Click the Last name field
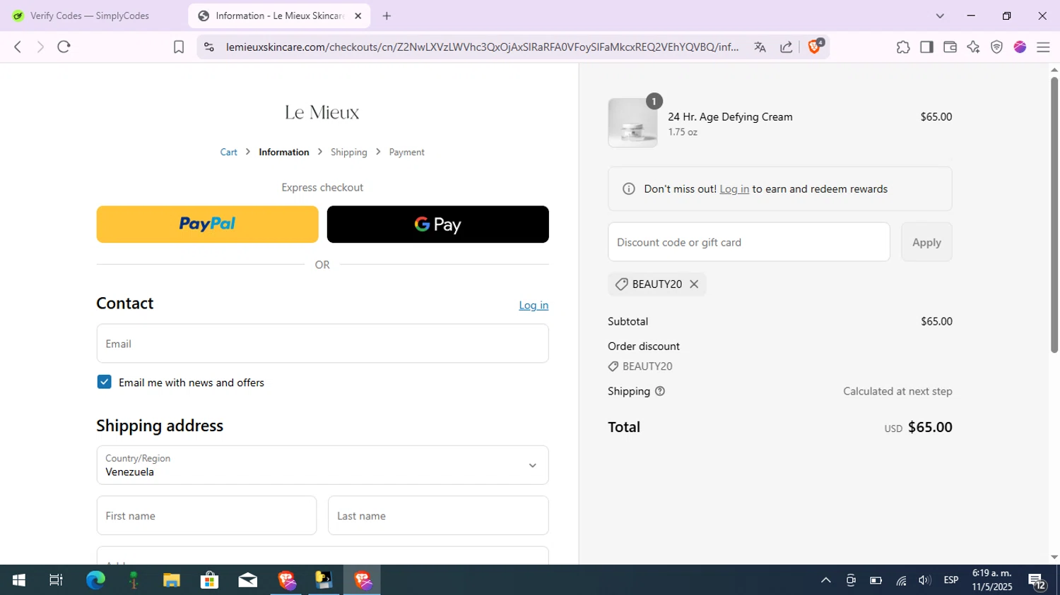 [x=438, y=515]
